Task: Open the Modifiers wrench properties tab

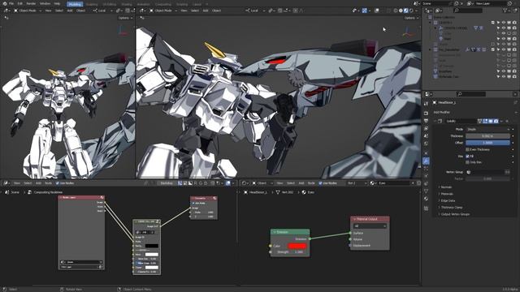Action: click(x=426, y=161)
